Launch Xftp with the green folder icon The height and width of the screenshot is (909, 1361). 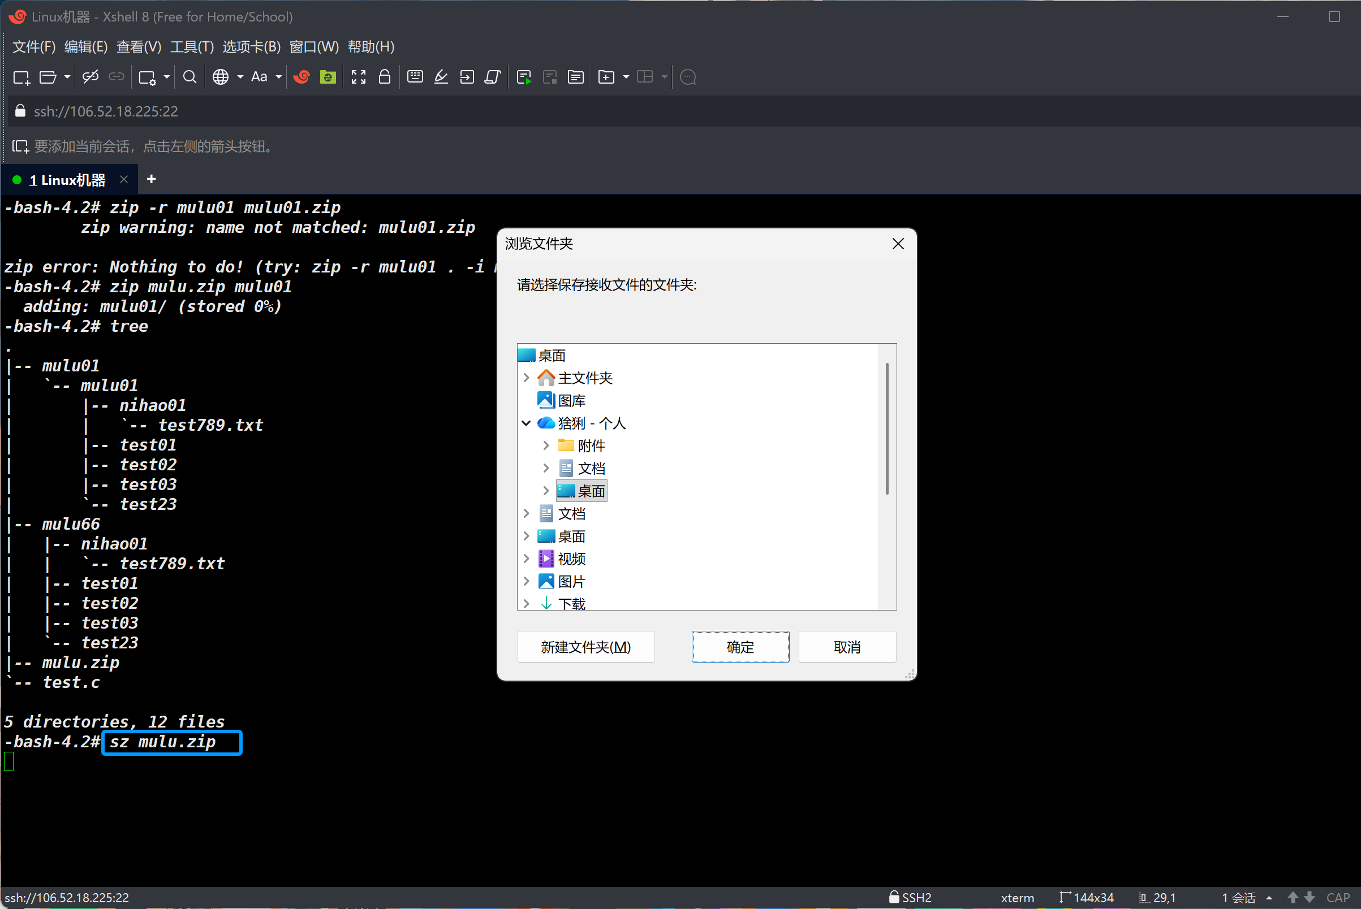pos(328,77)
